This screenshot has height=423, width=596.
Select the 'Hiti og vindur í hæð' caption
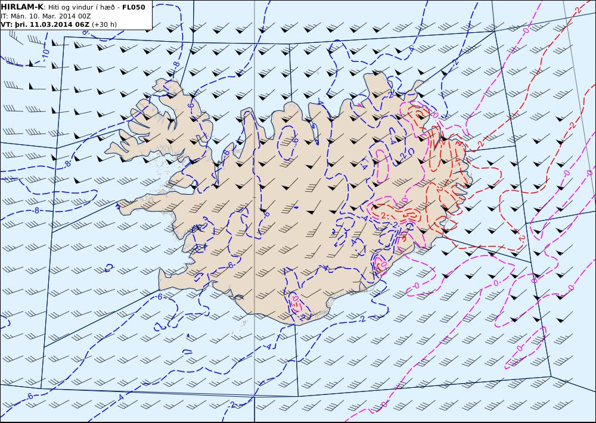click(x=81, y=7)
